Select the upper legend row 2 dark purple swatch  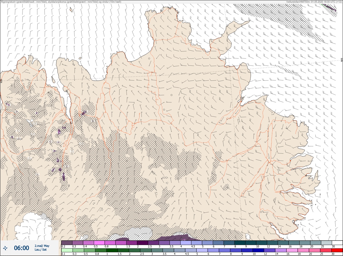(x=143, y=243)
